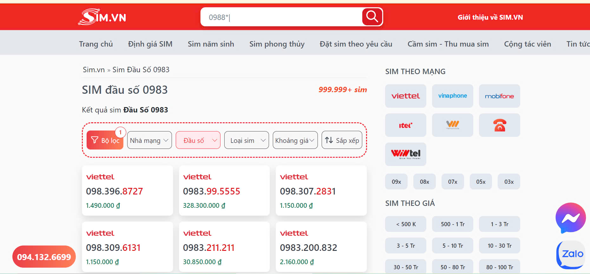
Task: Open the Zalo chat icon
Action: click(571, 254)
